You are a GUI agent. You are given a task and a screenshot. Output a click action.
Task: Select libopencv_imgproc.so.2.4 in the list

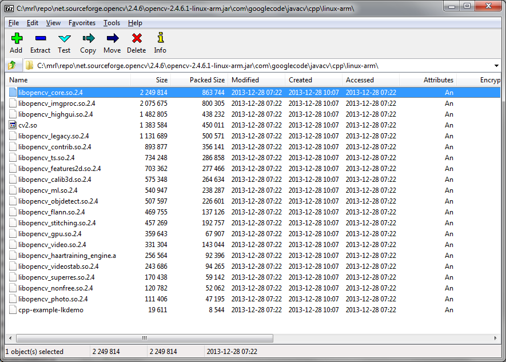click(x=56, y=104)
